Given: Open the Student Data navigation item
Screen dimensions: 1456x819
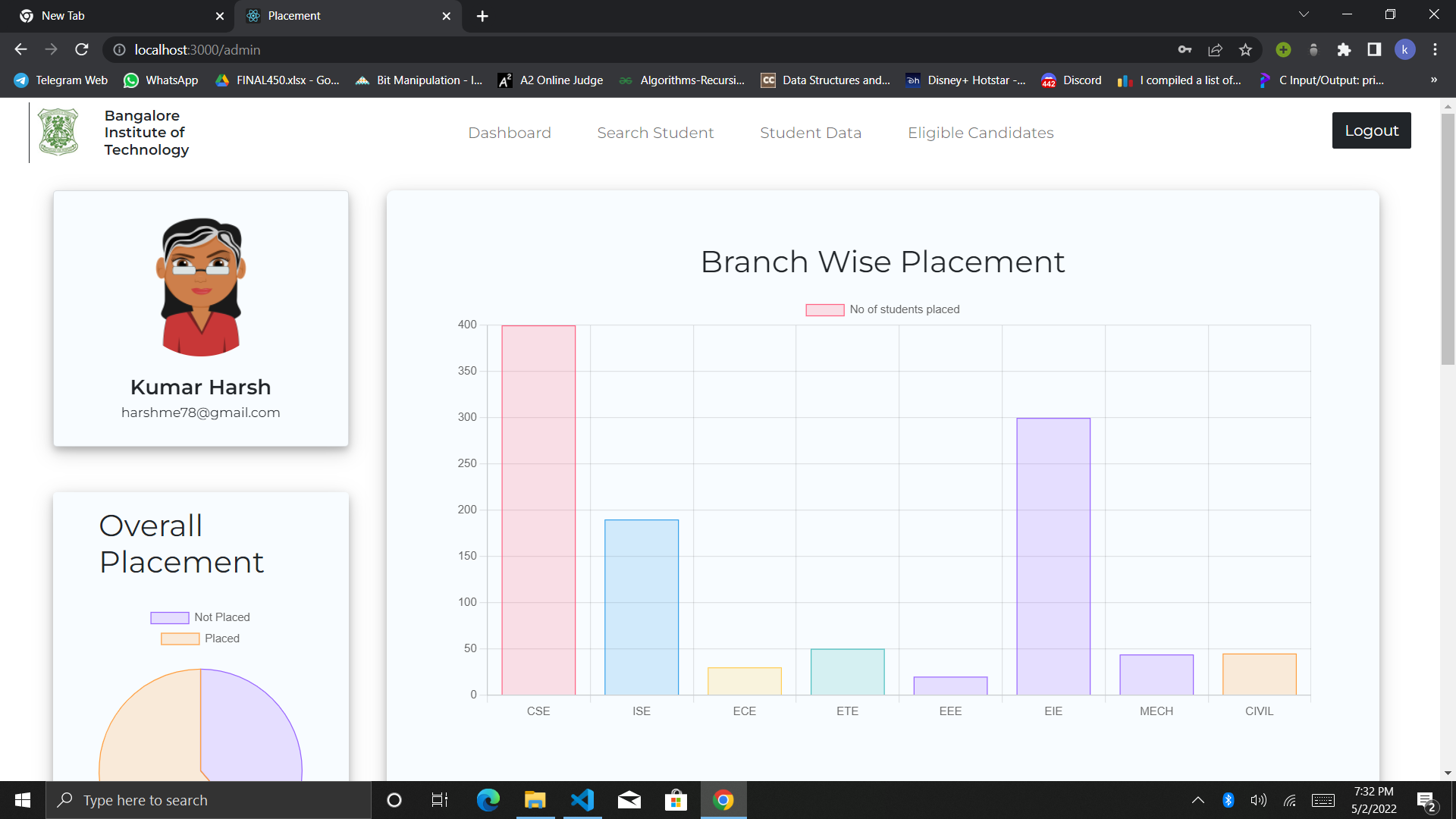Looking at the screenshot, I should 810,132.
